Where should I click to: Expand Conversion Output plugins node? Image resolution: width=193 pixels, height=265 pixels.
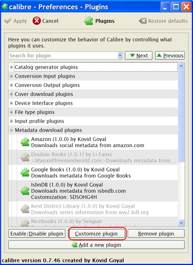11,85
